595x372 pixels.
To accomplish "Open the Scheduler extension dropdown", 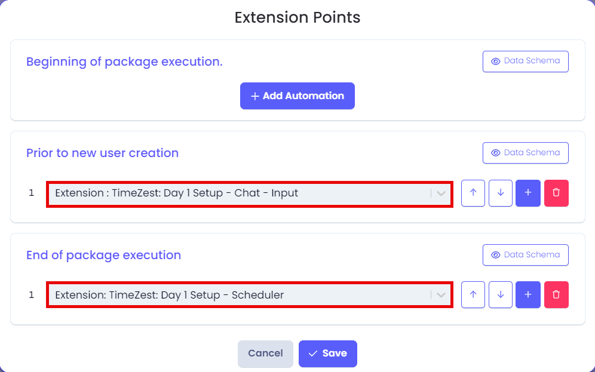I will click(250, 294).
